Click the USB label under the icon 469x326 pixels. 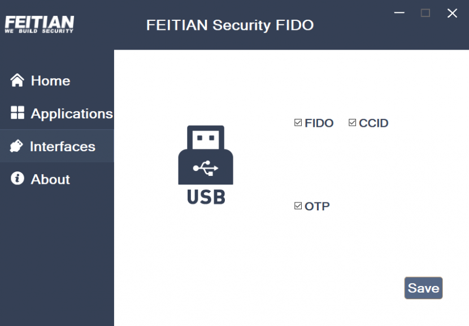206,197
